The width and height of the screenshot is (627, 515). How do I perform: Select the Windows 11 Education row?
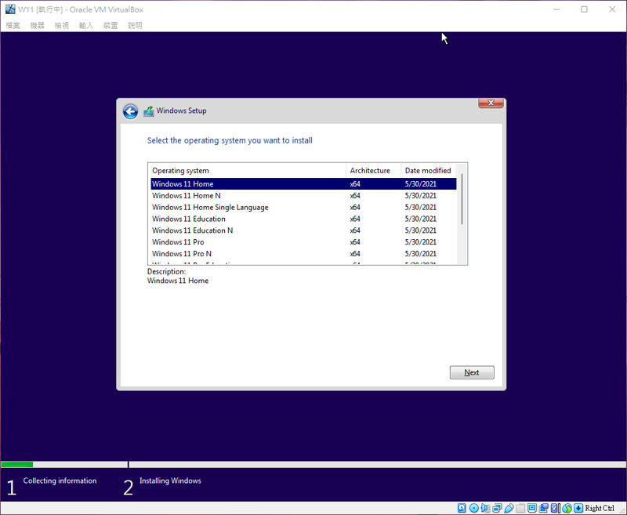pos(303,219)
